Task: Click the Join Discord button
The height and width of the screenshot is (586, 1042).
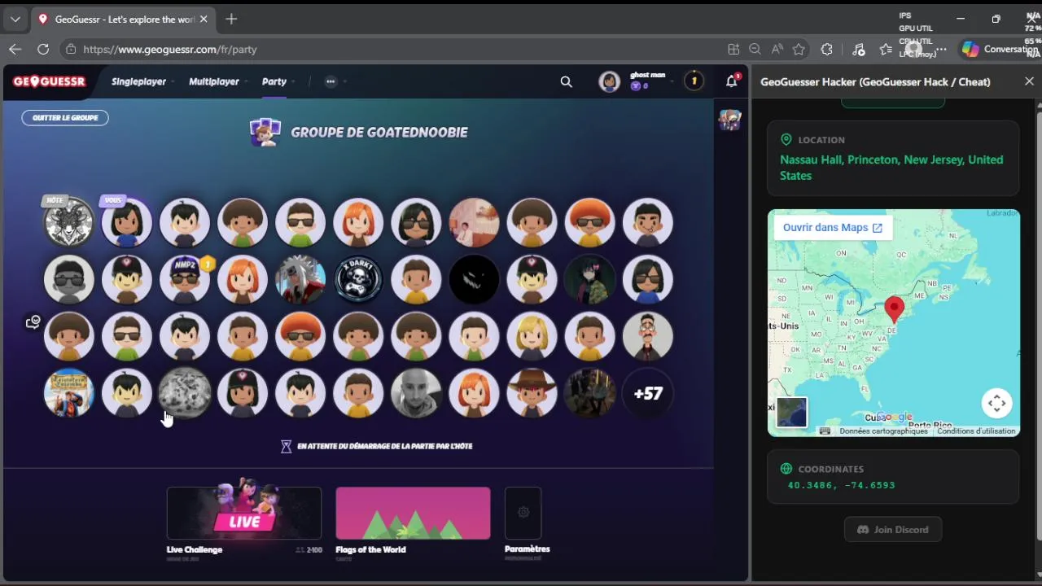Action: pyautogui.click(x=893, y=530)
